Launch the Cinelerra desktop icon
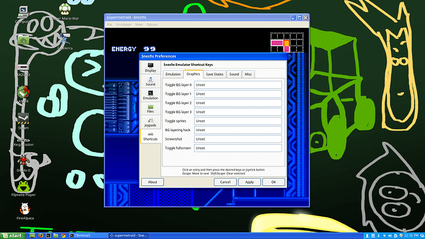Image resolution: width=425 pixels, height=239 pixels. click(x=65, y=42)
